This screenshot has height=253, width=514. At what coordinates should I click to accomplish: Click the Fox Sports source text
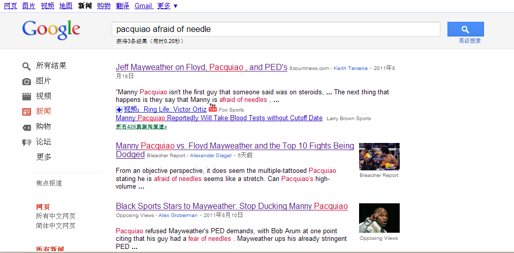coord(232,110)
